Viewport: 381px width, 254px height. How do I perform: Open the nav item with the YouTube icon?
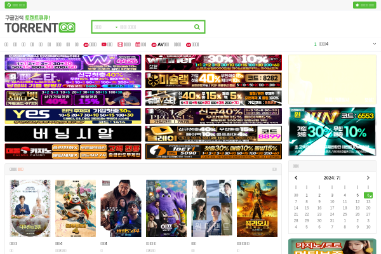[x=107, y=44]
